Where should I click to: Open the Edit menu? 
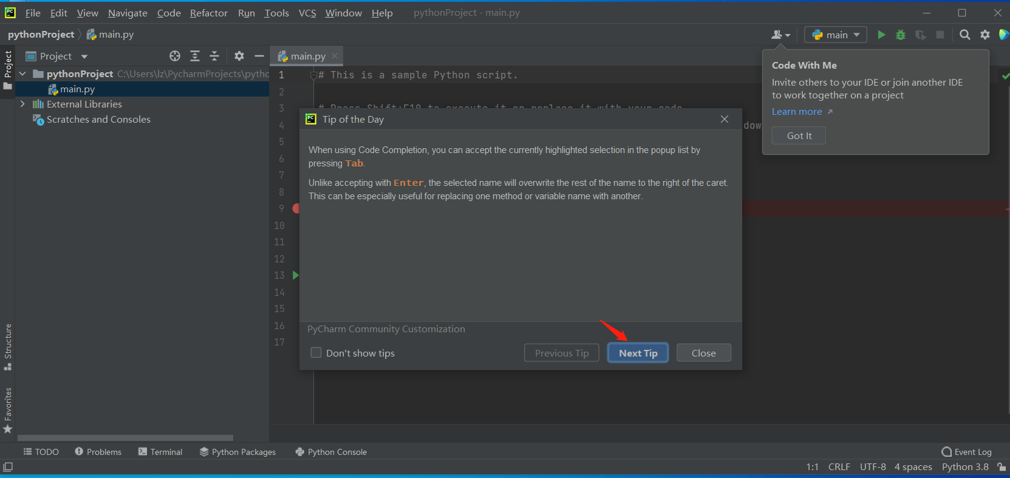59,13
